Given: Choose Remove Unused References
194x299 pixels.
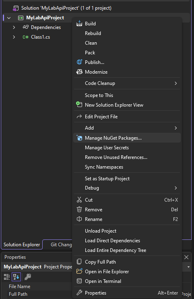Looking at the screenshot, I should pos(127,157).
